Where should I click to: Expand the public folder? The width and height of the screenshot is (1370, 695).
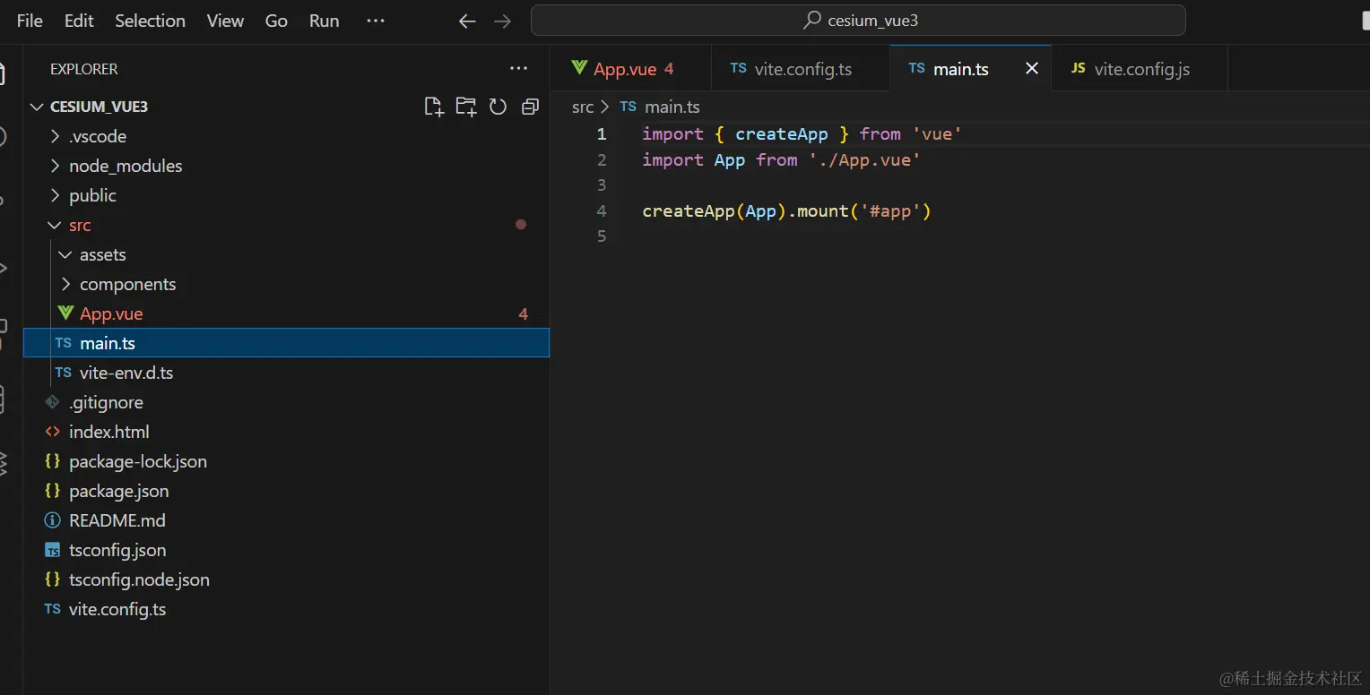coord(286,195)
